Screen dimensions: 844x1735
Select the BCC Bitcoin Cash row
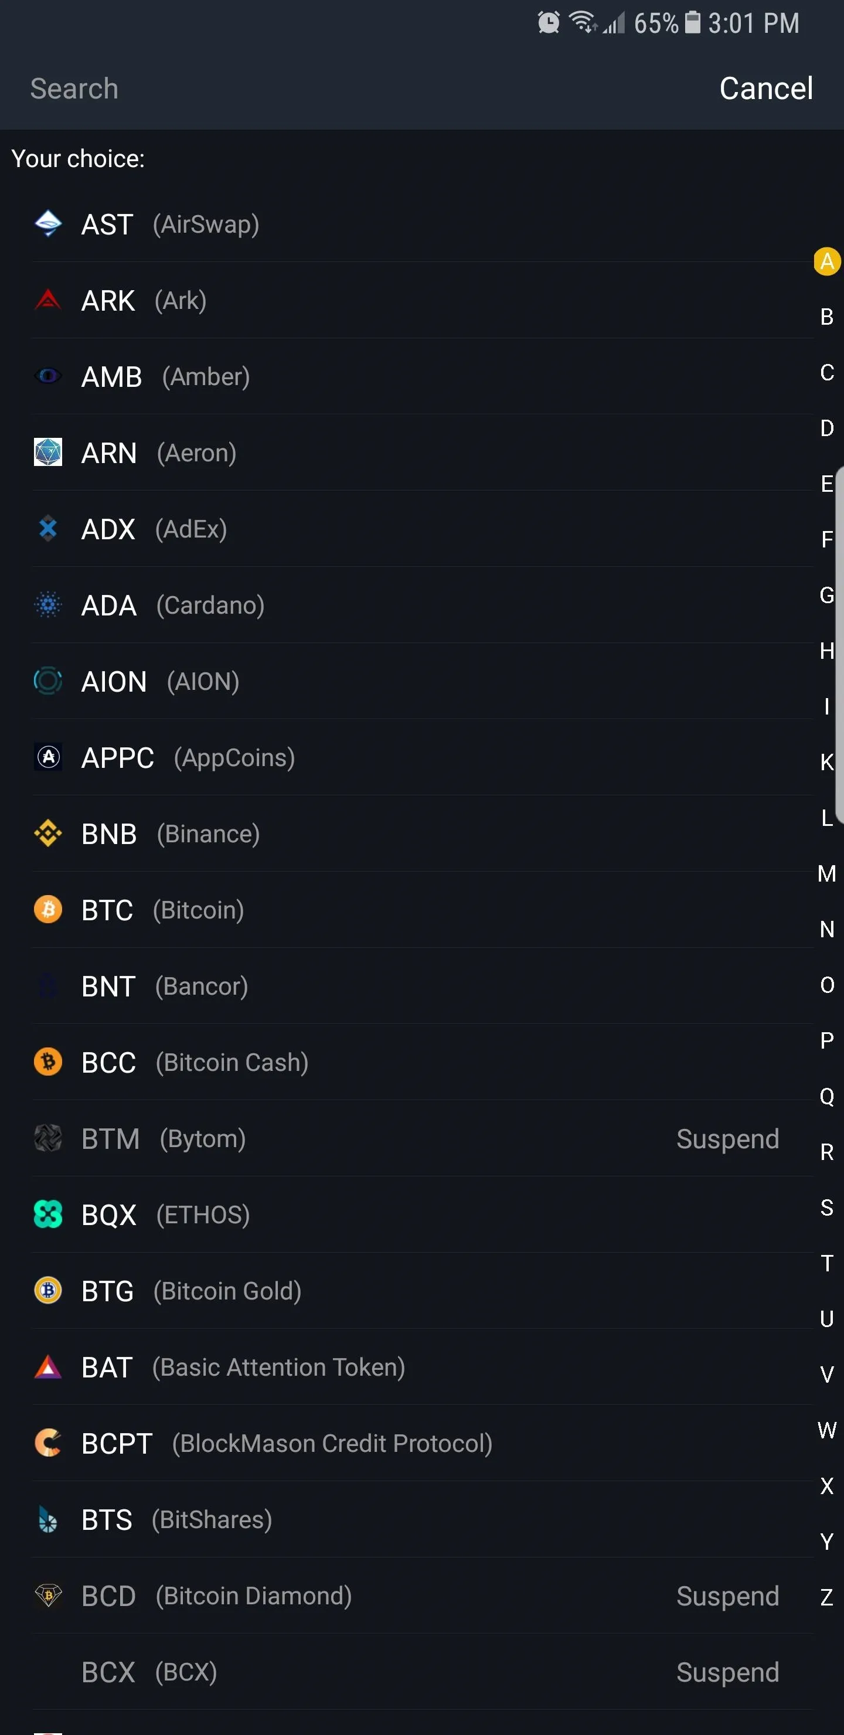pos(423,1062)
